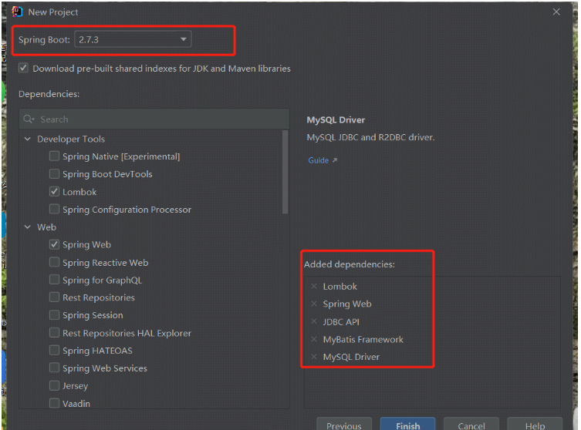Remove JDBC API from added dependencies
Screen dimensions: 581x430
click(314, 321)
